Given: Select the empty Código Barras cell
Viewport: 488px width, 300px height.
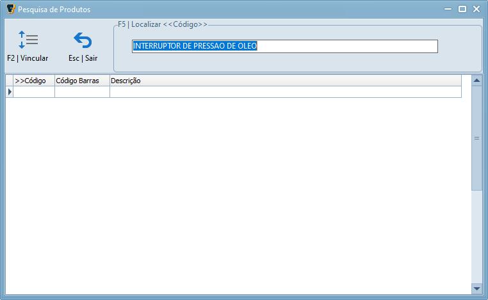Looking at the screenshot, I should click(x=82, y=92).
